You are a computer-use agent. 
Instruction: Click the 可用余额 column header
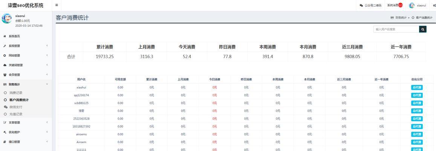[x=120, y=79]
